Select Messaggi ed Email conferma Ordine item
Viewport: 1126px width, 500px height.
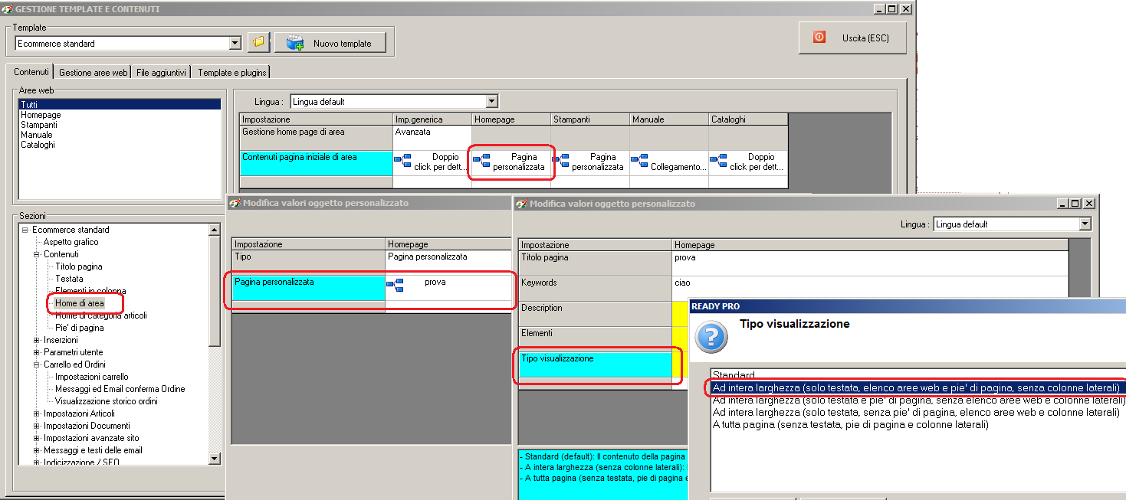coord(120,389)
